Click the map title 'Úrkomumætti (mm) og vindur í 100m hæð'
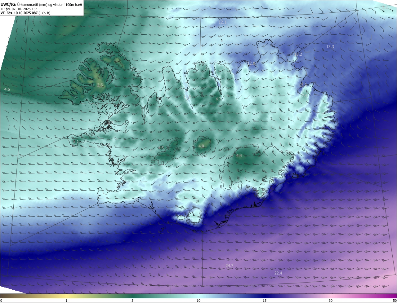The height and width of the screenshot is (303, 397). click(x=49, y=4)
